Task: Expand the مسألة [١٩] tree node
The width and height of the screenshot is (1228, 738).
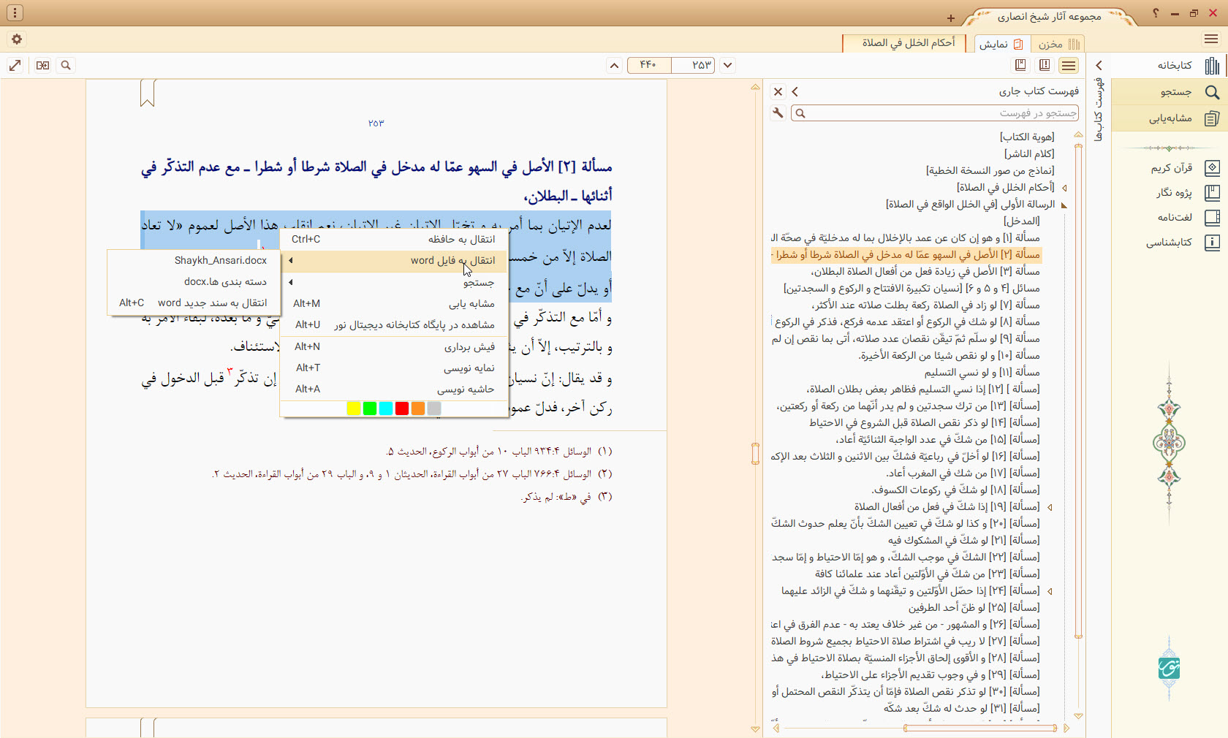Action: click(x=1050, y=507)
